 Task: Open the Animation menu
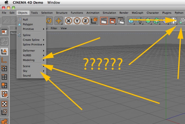pyautogui.click(x=93, y=13)
